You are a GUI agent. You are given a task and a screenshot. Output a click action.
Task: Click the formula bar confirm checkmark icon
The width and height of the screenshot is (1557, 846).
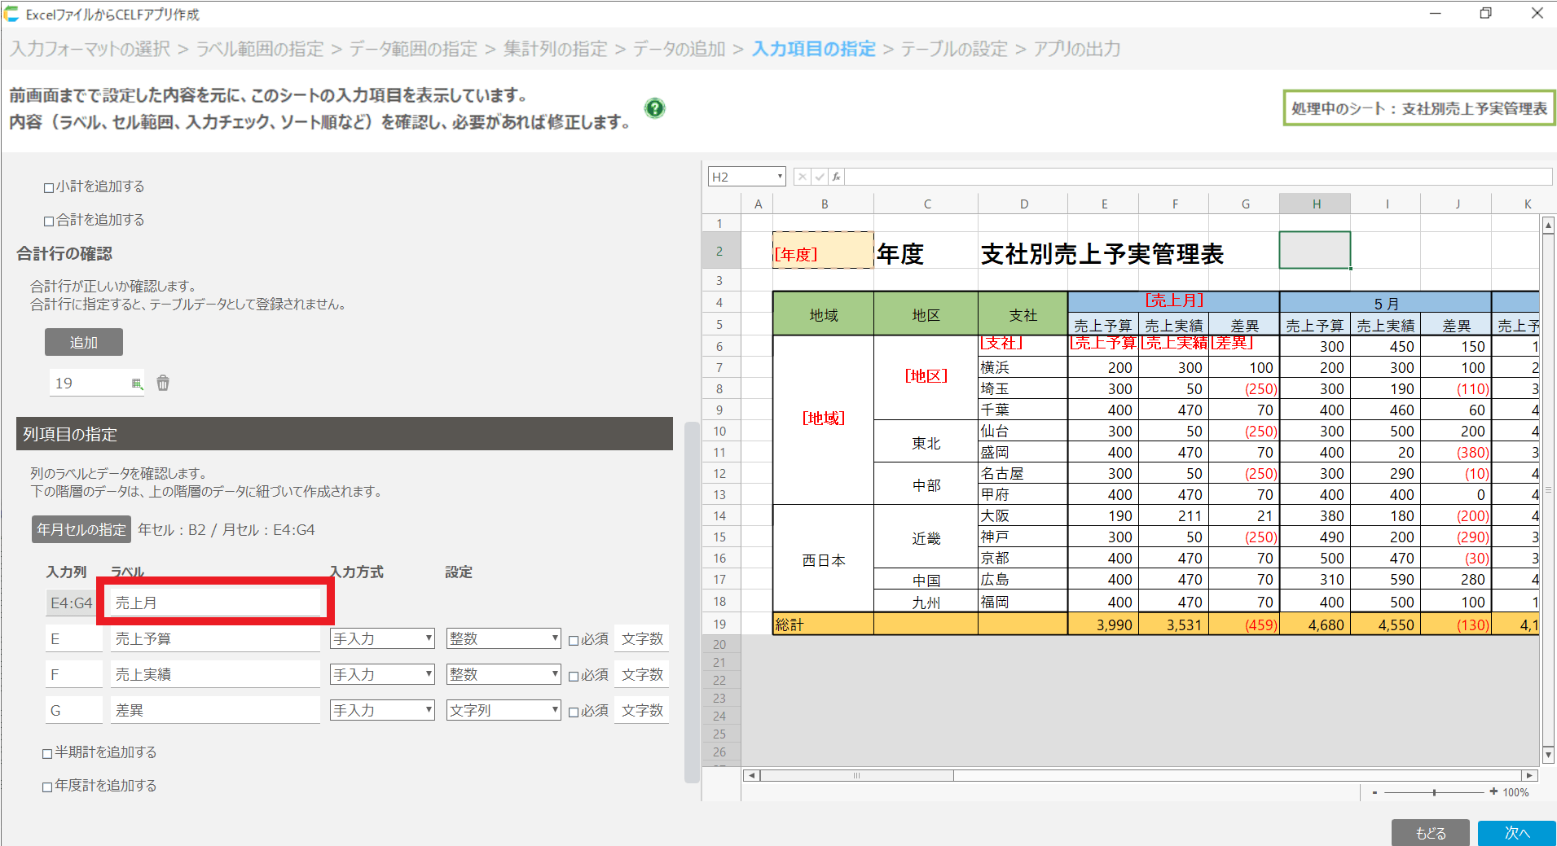[x=819, y=177]
